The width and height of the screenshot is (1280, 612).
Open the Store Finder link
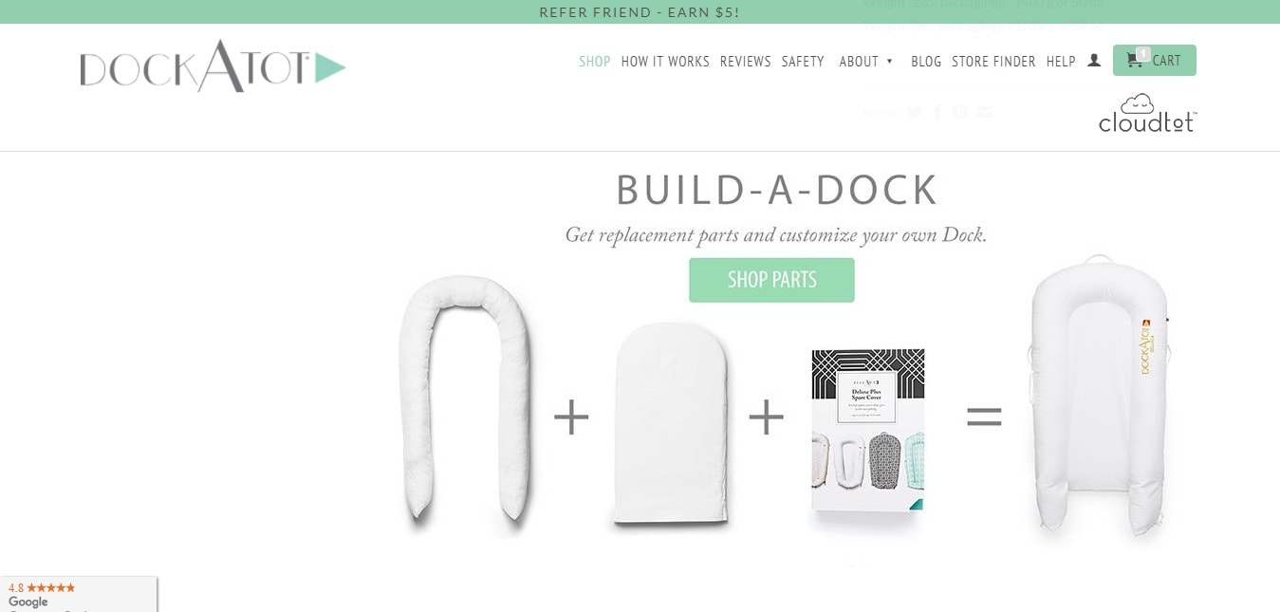tap(993, 62)
